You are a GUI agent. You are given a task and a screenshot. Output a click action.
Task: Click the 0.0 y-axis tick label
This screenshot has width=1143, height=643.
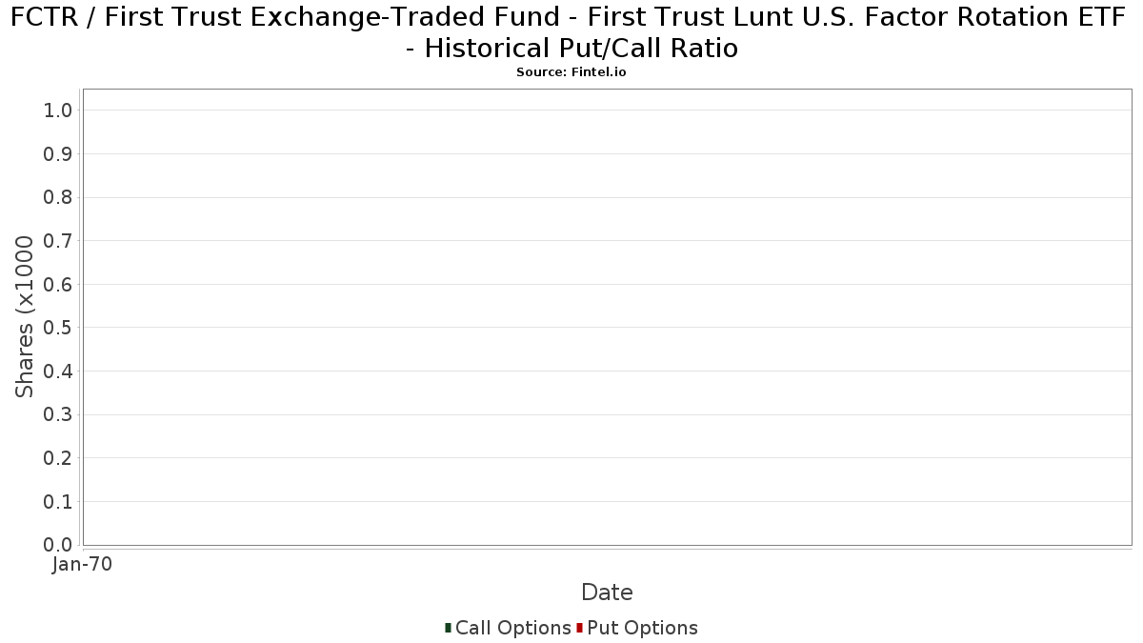pos(58,545)
